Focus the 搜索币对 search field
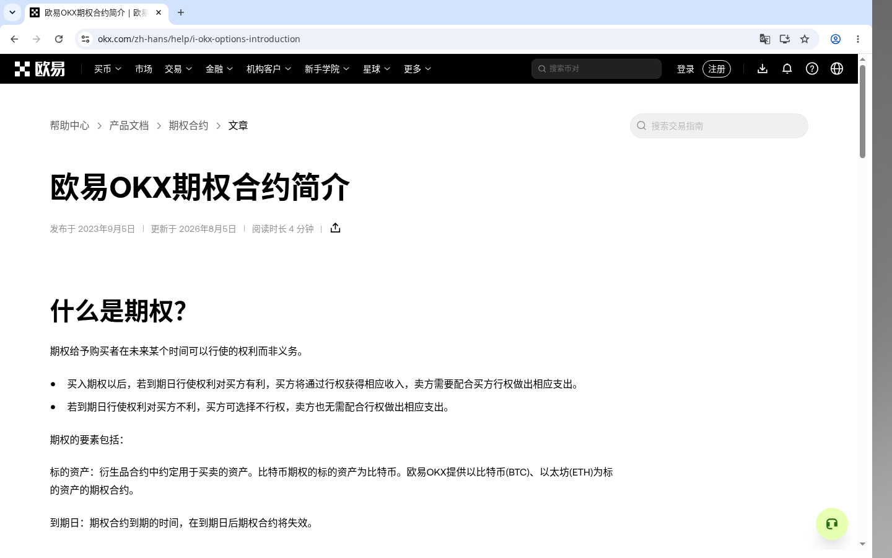 (597, 69)
